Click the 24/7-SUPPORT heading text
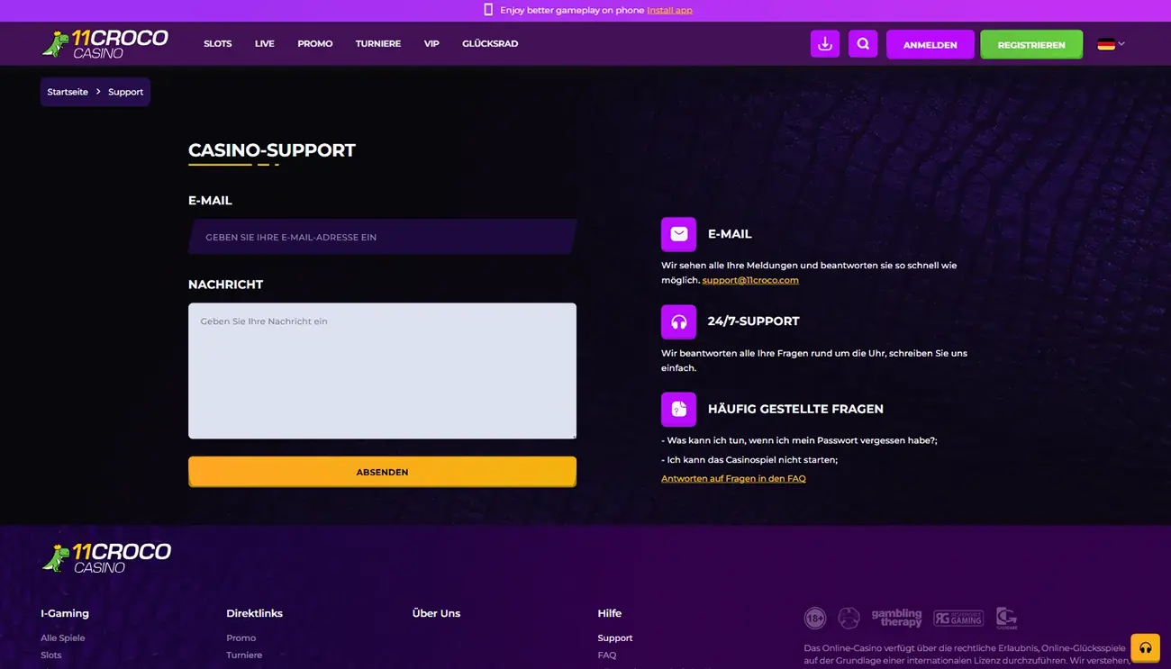Screen dimensions: 1171x669 coord(753,321)
